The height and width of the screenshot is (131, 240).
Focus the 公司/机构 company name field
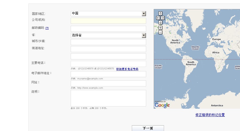108,21
